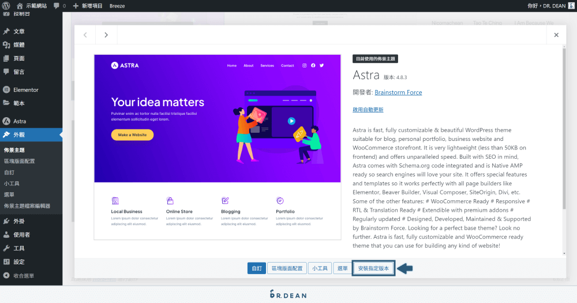Click the WordPress logo icon in admin bar
The image size is (577, 303).
(6, 6)
